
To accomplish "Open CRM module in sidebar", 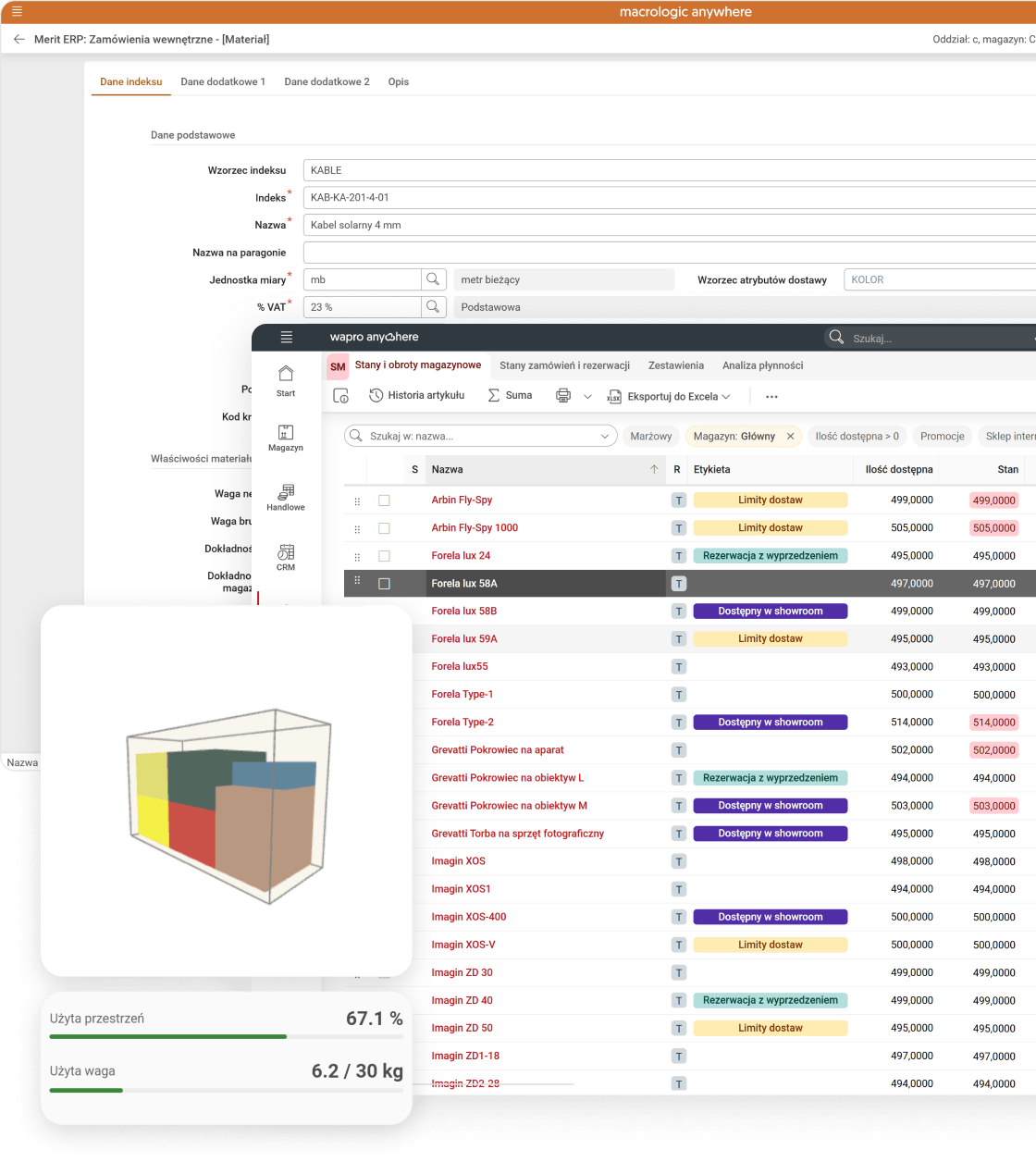I will pyautogui.click(x=286, y=557).
